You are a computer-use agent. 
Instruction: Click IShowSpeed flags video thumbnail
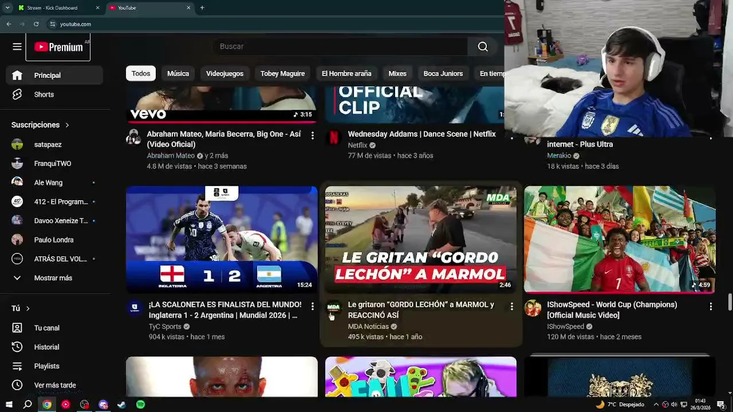(620, 239)
